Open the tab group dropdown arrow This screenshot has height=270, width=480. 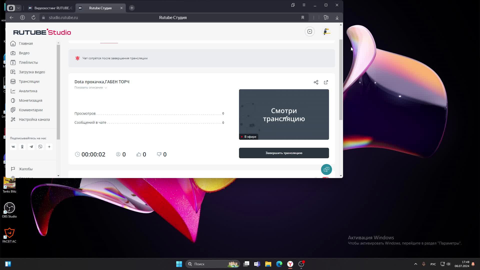[18, 8]
